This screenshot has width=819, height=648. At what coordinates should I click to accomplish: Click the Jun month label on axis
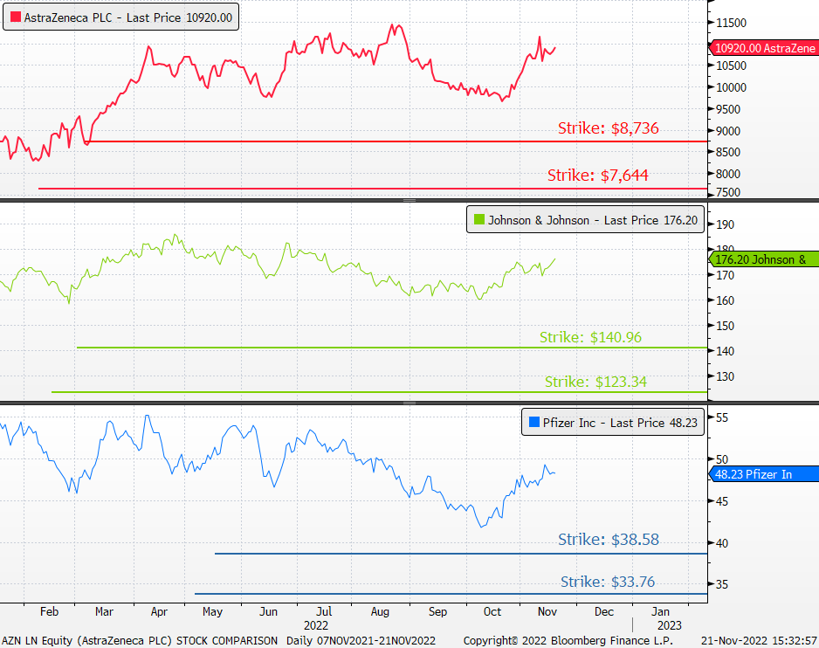click(268, 611)
